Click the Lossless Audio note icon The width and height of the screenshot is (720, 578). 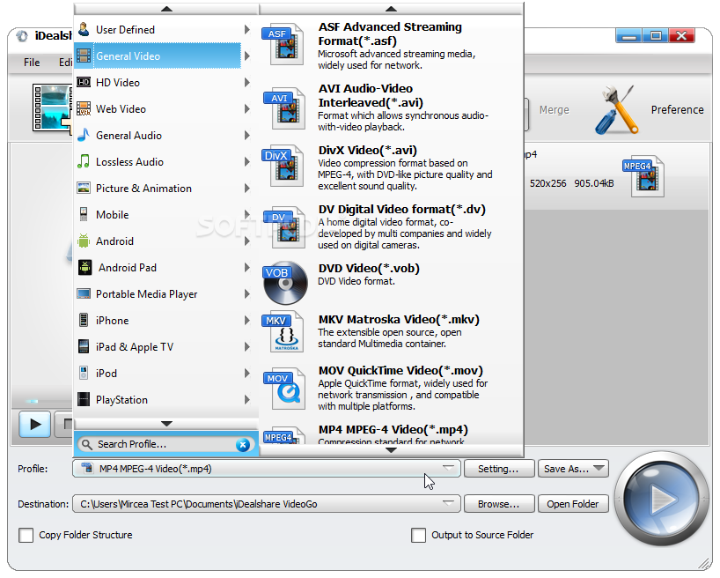[x=84, y=162]
